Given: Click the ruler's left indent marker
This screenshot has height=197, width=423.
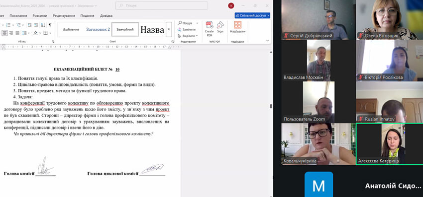Looking at the screenshot, I should click(x=3, y=47).
